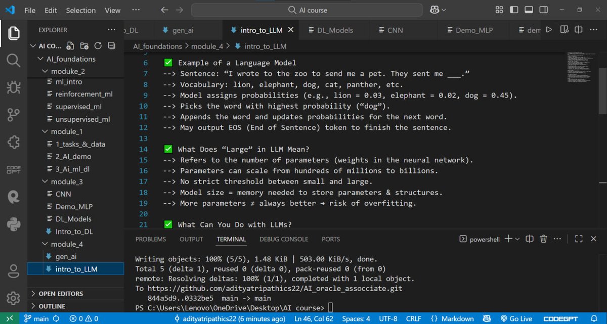Start Go Live server
Viewport: 607px width, 324px height.
click(516, 318)
